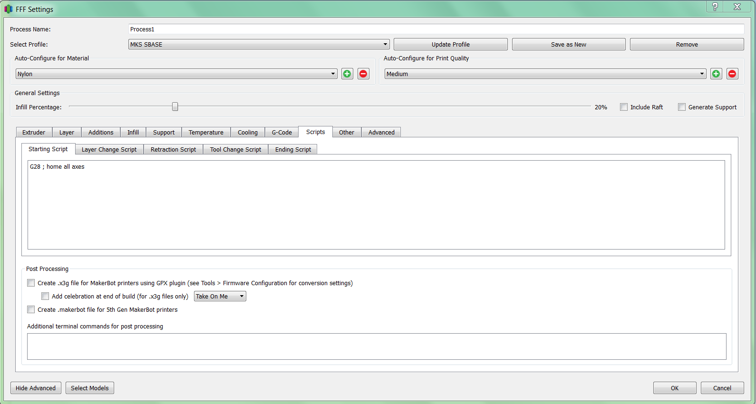Open the Infill tab
This screenshot has width=756, height=404.
pyautogui.click(x=133, y=132)
